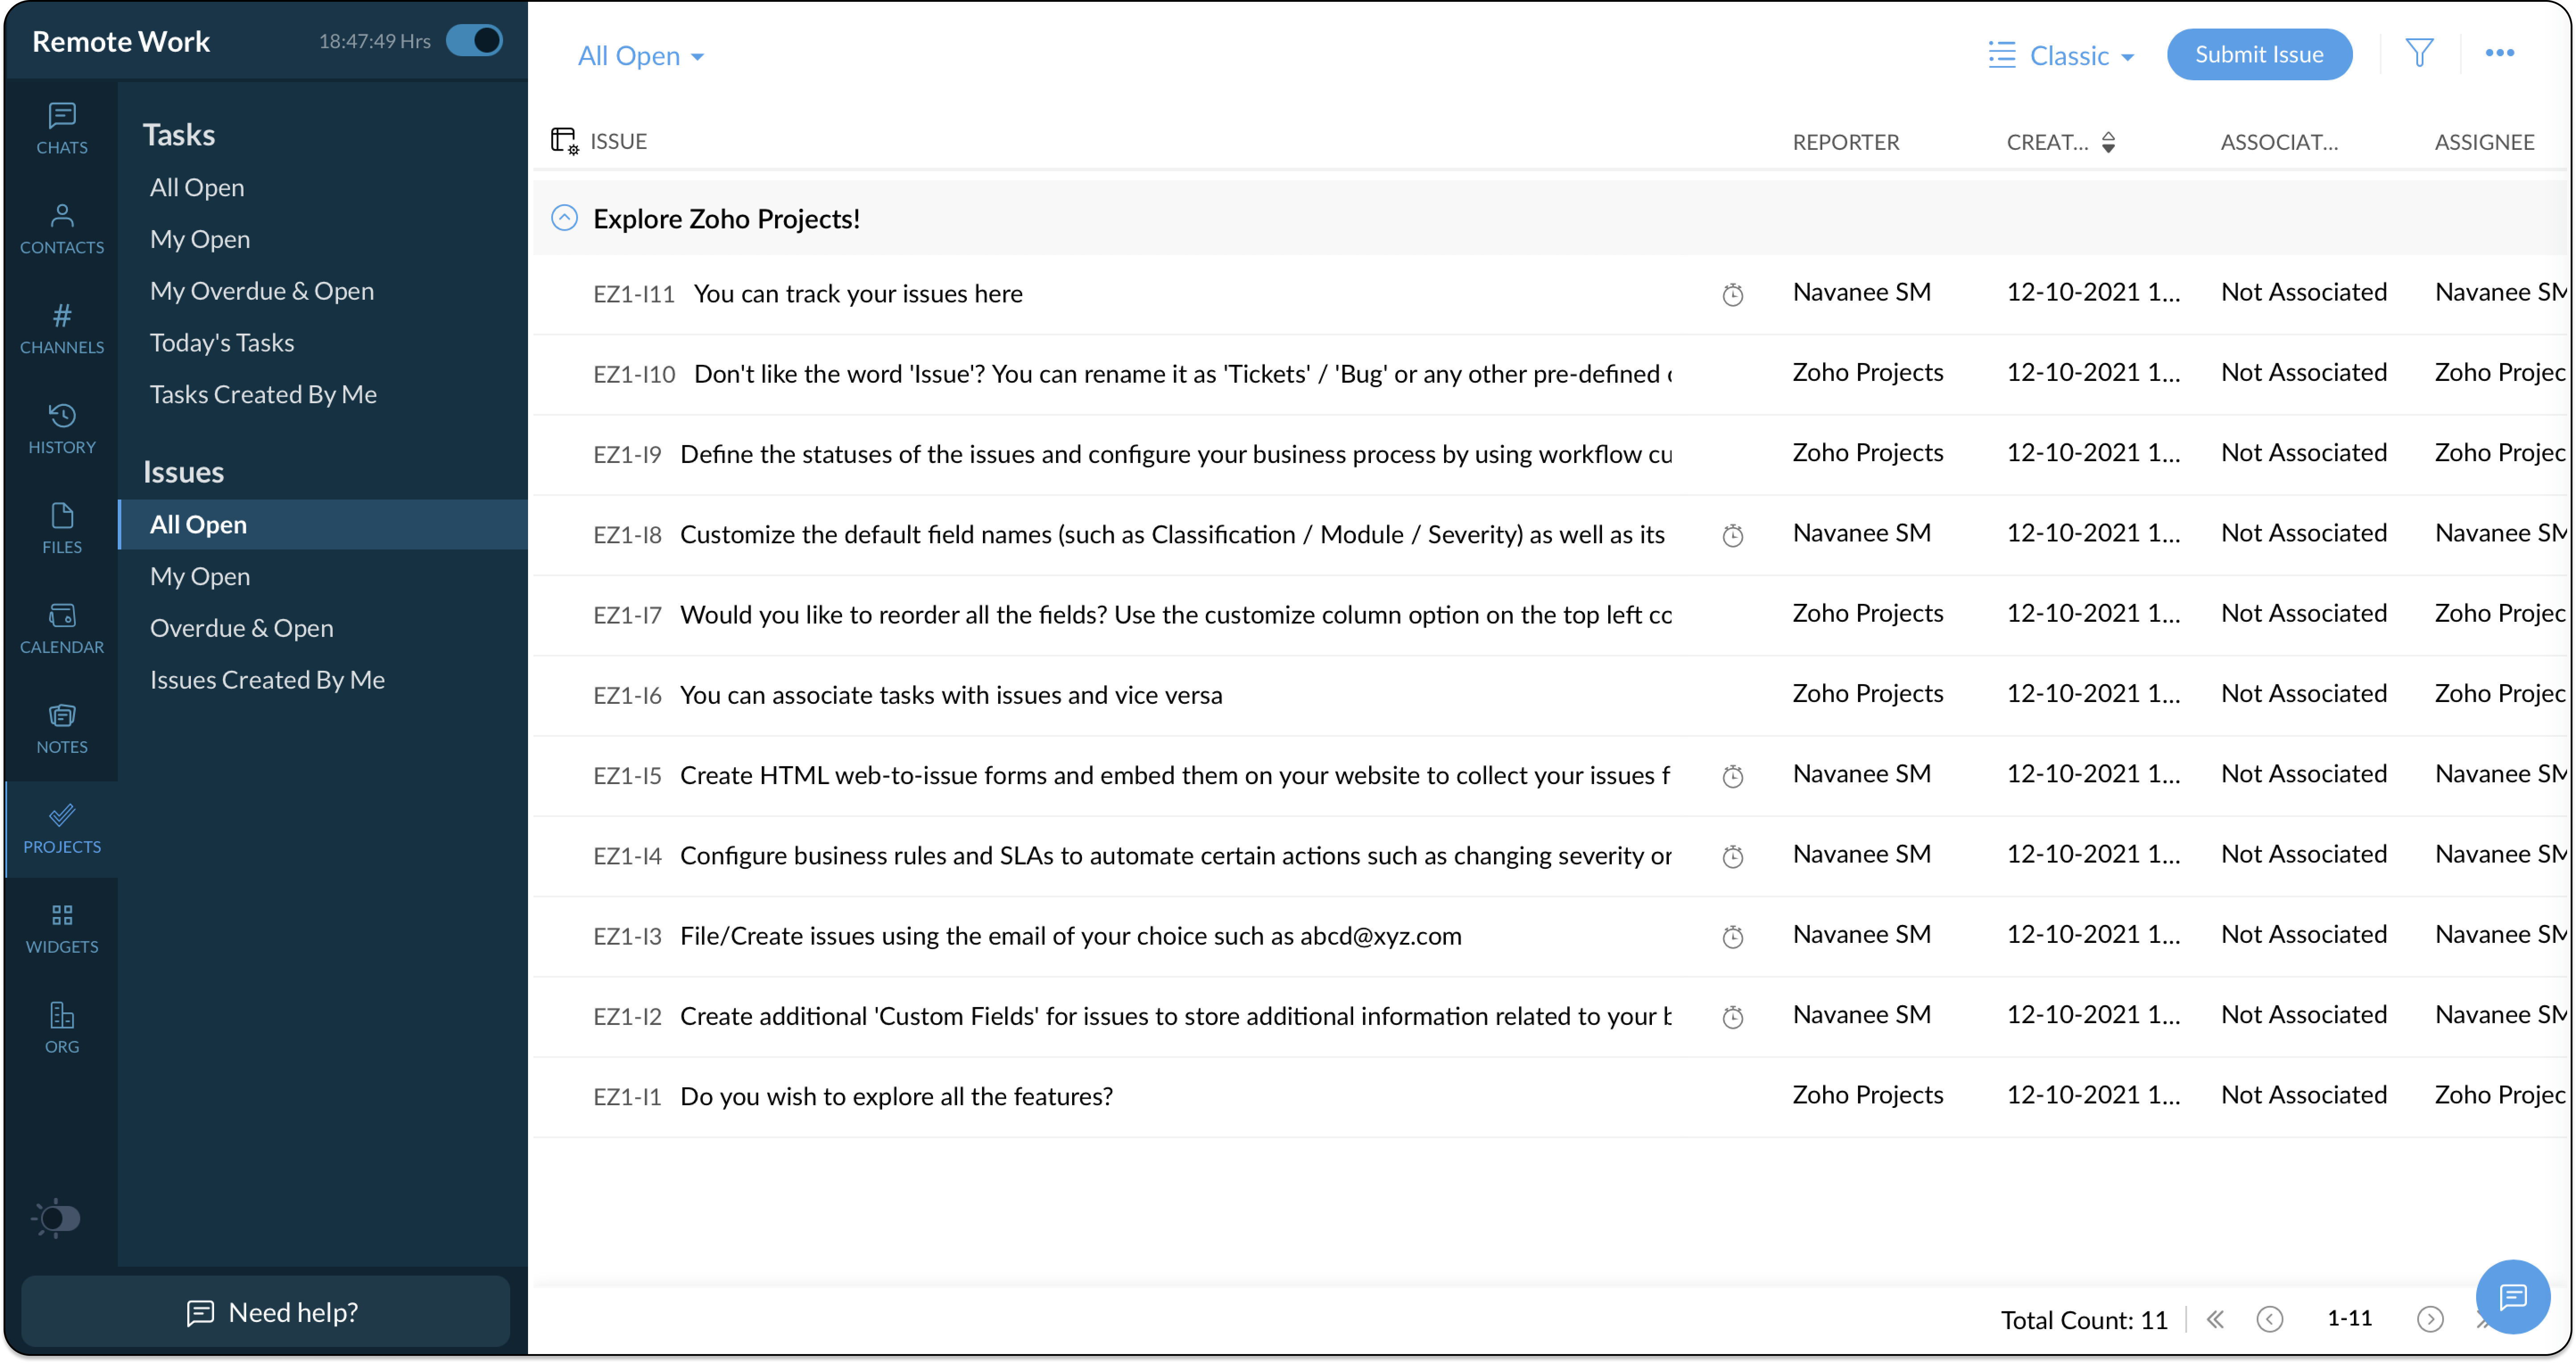The width and height of the screenshot is (2576, 1363).
Task: Open the Files sidebar section
Action: (x=62, y=529)
